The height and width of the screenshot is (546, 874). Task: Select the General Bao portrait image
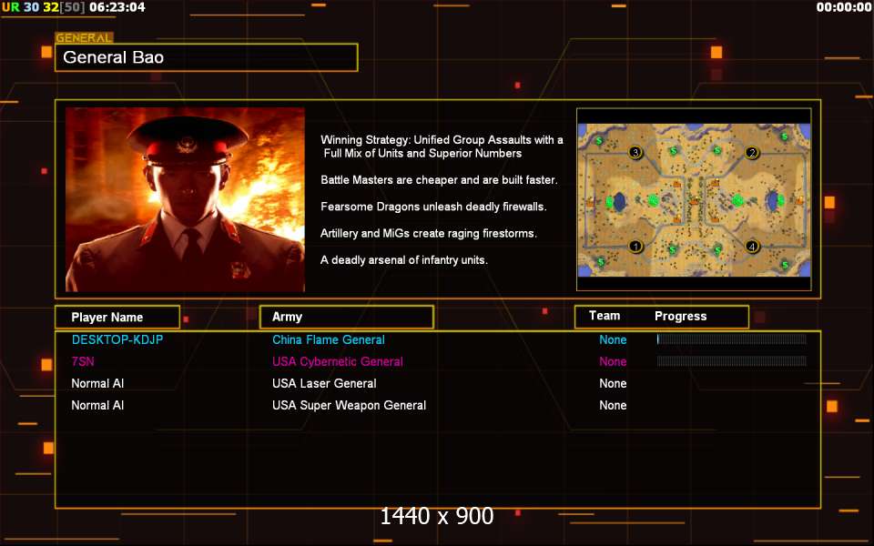185,199
